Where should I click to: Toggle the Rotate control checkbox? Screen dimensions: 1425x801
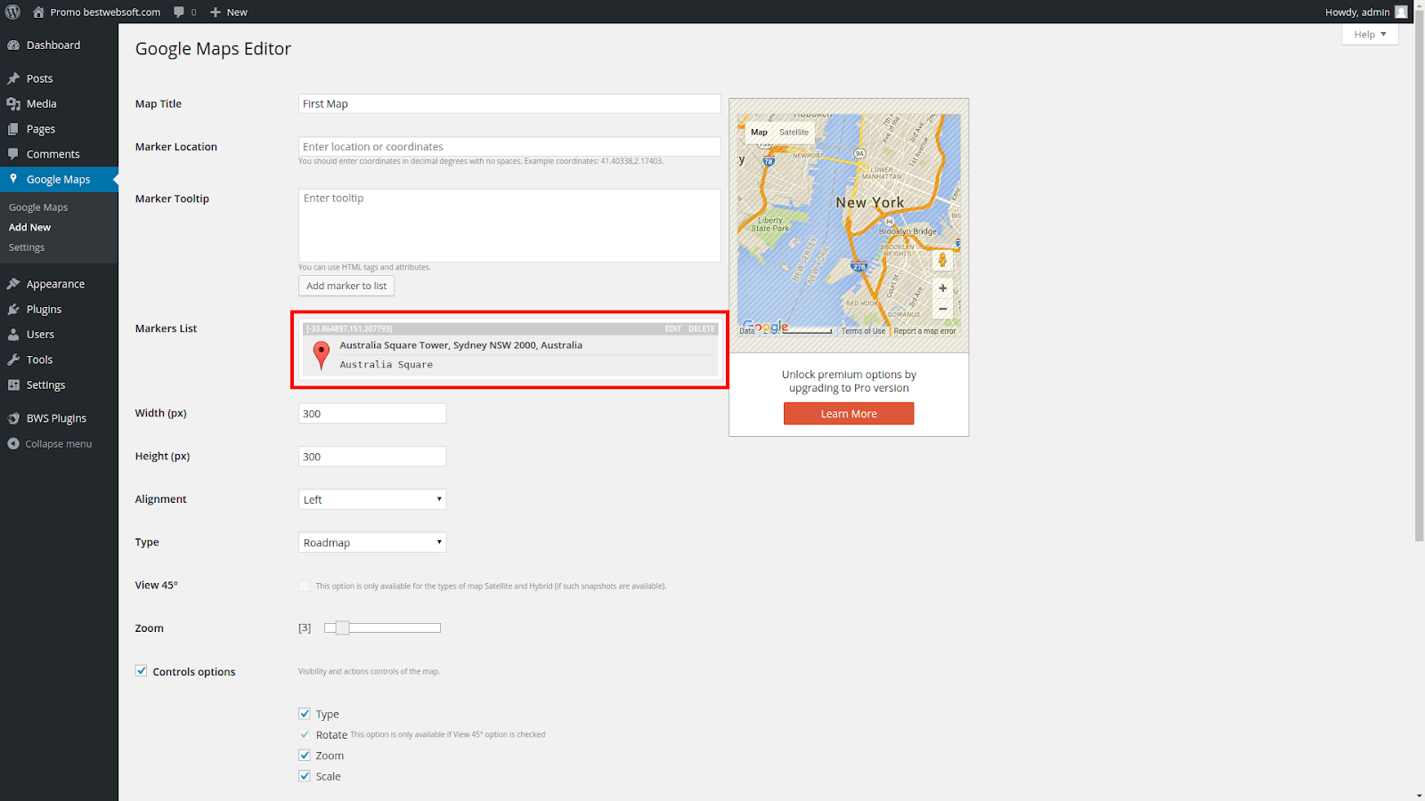click(x=305, y=734)
